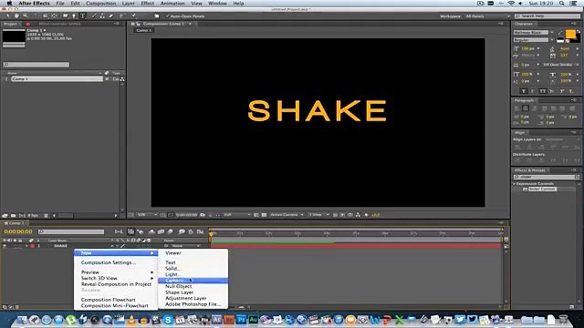Toggle Brainstorm timeline button
This screenshot has width=584, height=328.
click(x=182, y=231)
